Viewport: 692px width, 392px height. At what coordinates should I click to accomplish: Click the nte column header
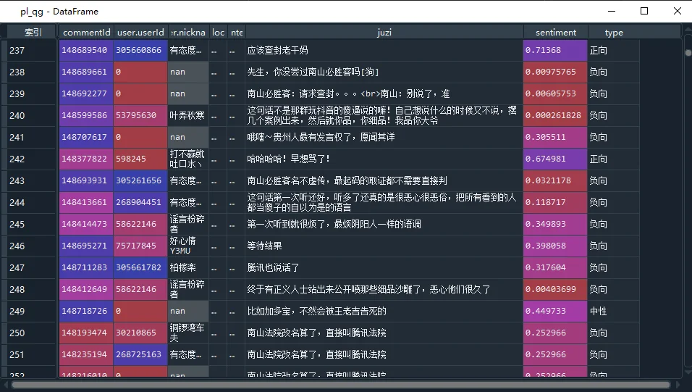coord(237,33)
